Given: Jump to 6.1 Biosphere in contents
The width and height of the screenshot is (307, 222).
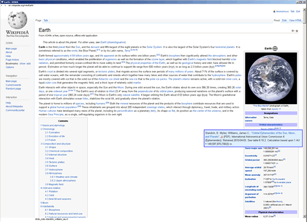Looking at the screenshot, I should pyautogui.click(x=53, y=210).
